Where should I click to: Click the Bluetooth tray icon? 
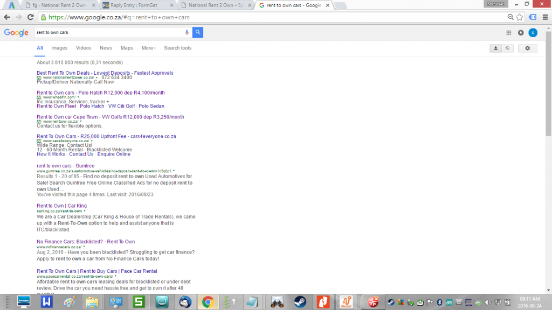439,302
